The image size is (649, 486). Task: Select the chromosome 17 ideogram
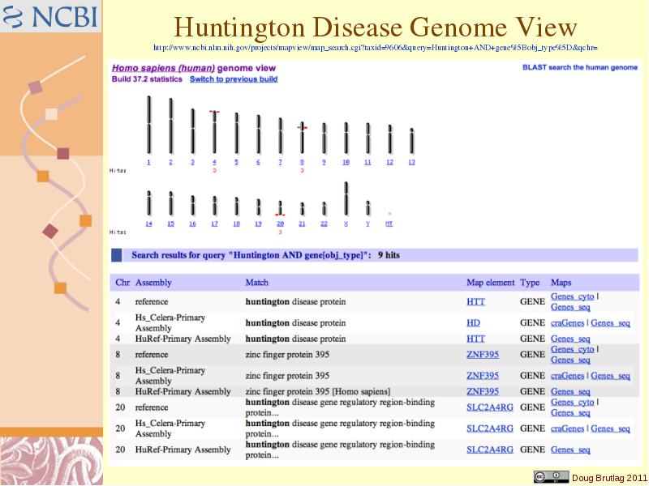coord(214,206)
